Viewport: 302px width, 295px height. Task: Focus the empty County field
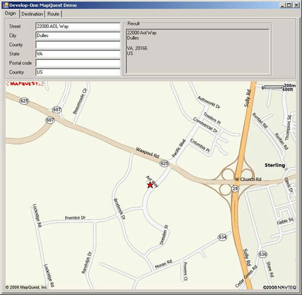click(x=78, y=44)
